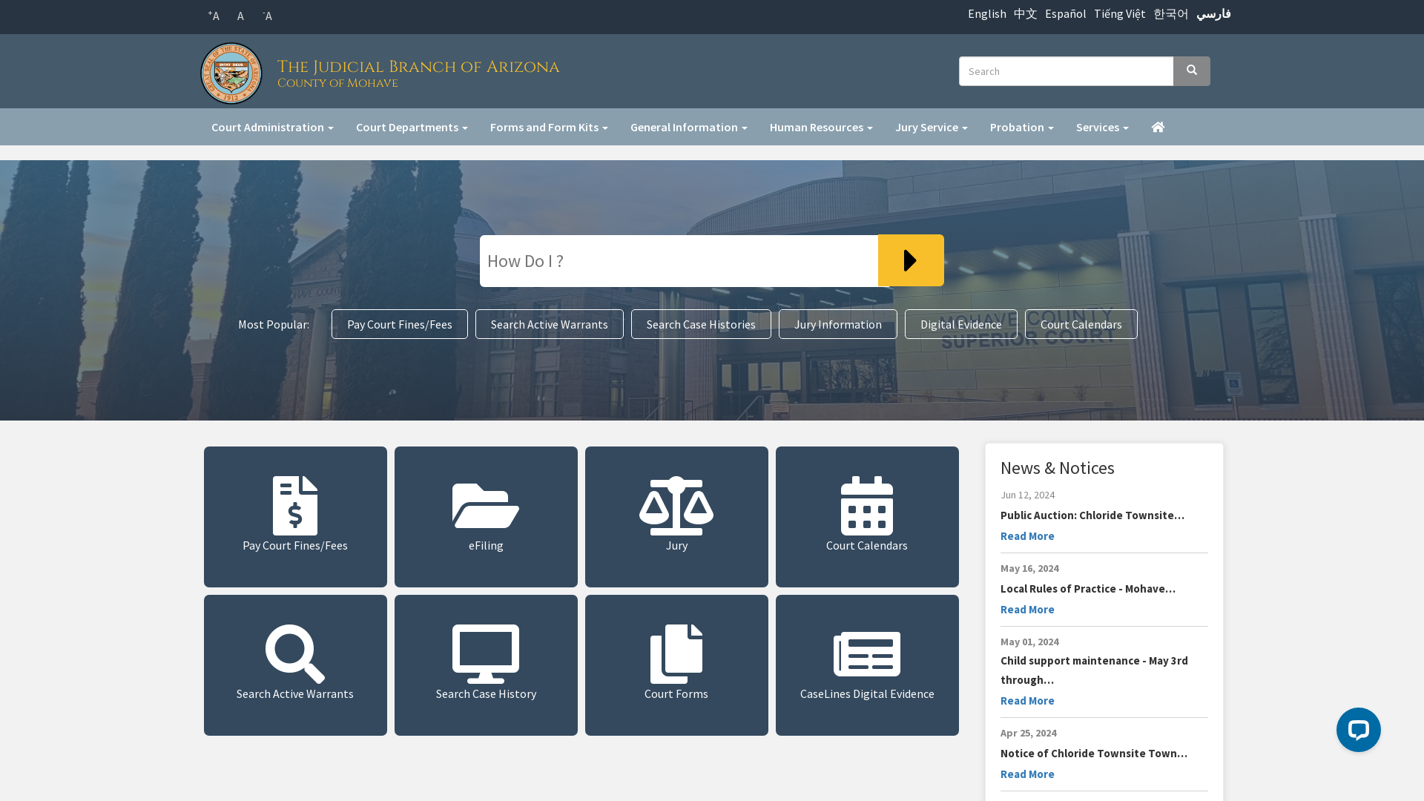
Task: Click inside the How Do I input field
Action: point(679,261)
